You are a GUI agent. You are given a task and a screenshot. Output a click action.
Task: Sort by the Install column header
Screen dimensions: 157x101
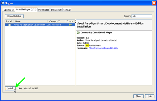click(9, 21)
